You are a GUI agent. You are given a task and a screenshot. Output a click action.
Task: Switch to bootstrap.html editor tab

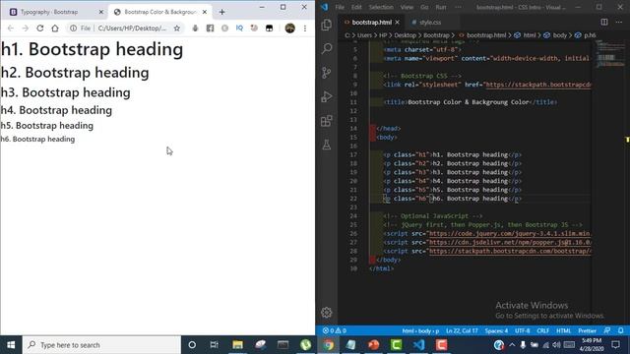[x=371, y=22]
